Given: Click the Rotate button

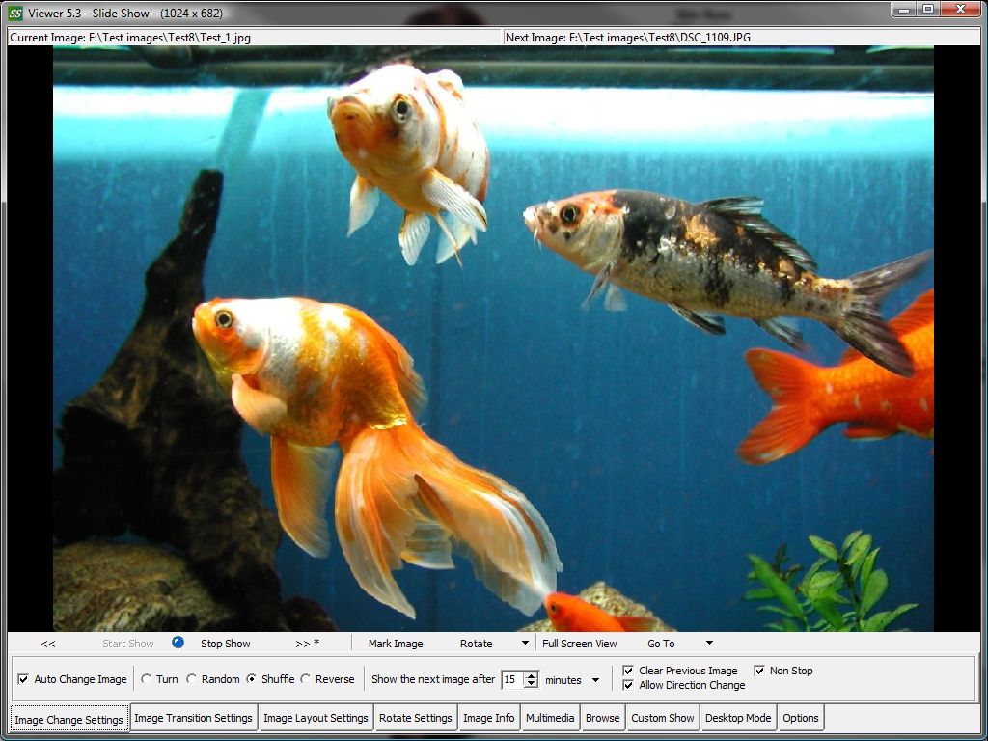Looking at the screenshot, I should [x=476, y=644].
